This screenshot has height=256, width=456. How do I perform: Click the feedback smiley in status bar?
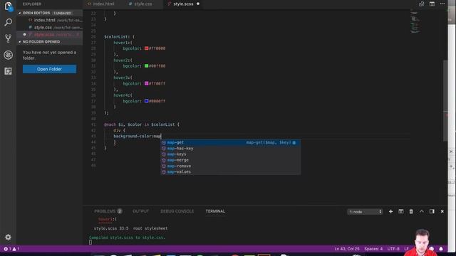[x=432, y=249]
